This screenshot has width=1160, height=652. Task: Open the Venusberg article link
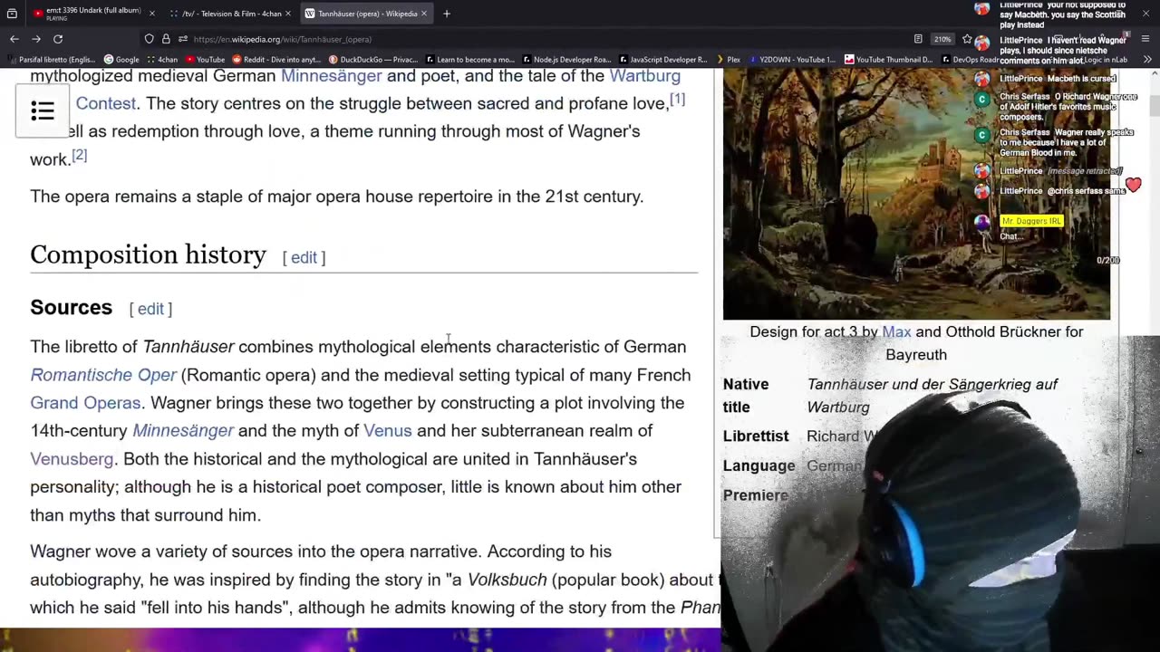72,459
